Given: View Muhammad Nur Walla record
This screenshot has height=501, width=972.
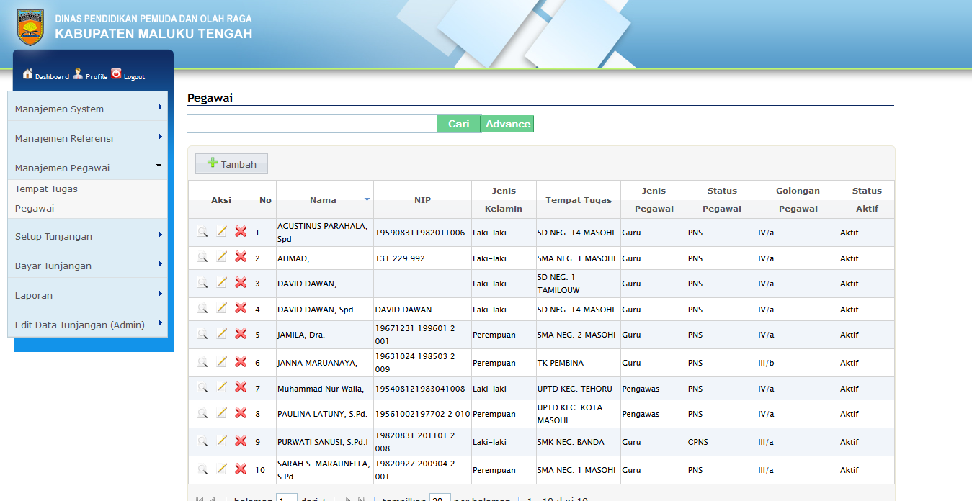Looking at the screenshot, I should coord(202,387).
